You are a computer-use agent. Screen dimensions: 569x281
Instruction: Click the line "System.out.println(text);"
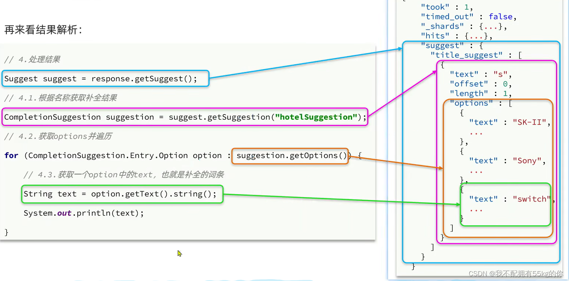point(84,213)
